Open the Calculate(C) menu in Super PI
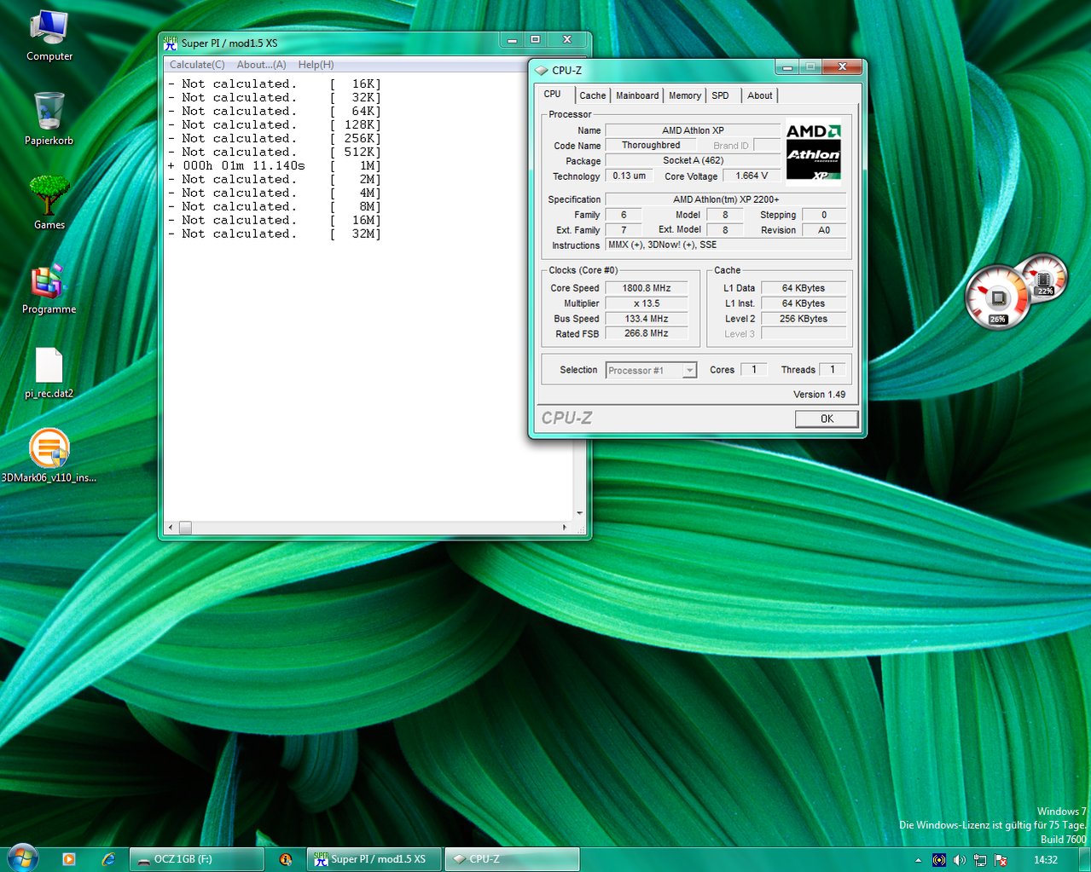 [x=197, y=65]
